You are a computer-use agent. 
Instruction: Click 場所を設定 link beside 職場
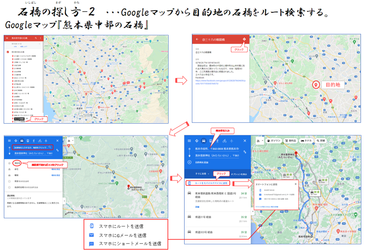point(56,175)
